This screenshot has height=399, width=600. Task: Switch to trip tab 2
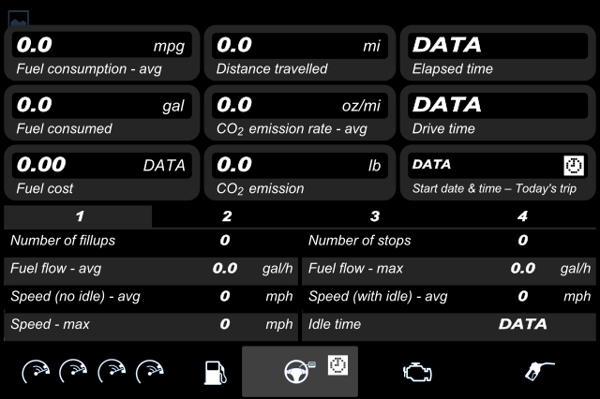(x=227, y=216)
